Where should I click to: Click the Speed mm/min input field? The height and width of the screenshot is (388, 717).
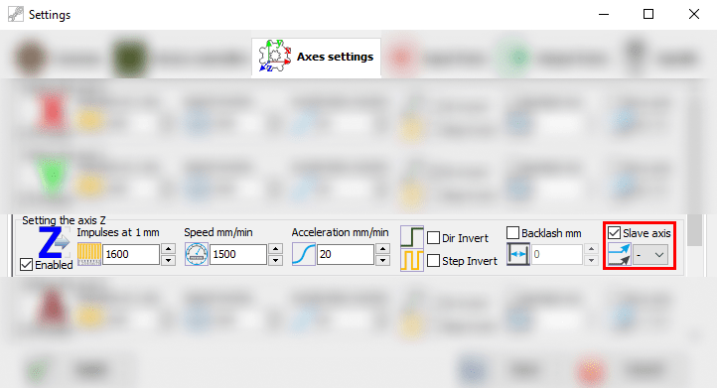(237, 255)
